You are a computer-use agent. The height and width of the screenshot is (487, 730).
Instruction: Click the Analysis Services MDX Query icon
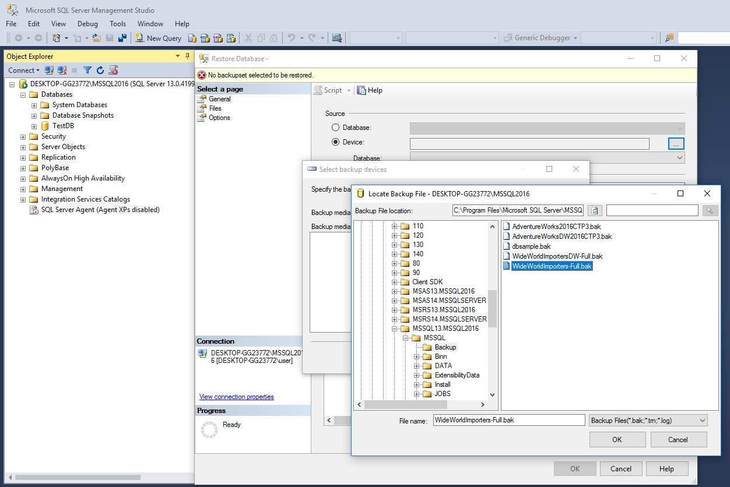205,38
